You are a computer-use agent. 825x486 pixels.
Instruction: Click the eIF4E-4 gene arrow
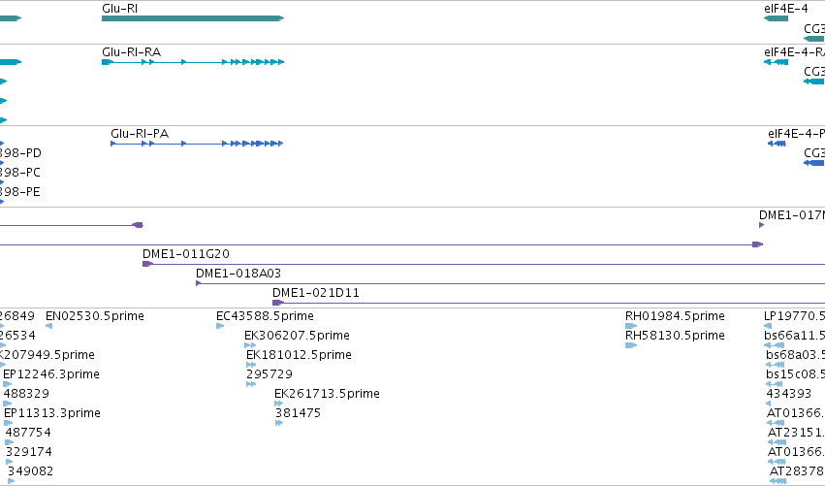point(777,18)
